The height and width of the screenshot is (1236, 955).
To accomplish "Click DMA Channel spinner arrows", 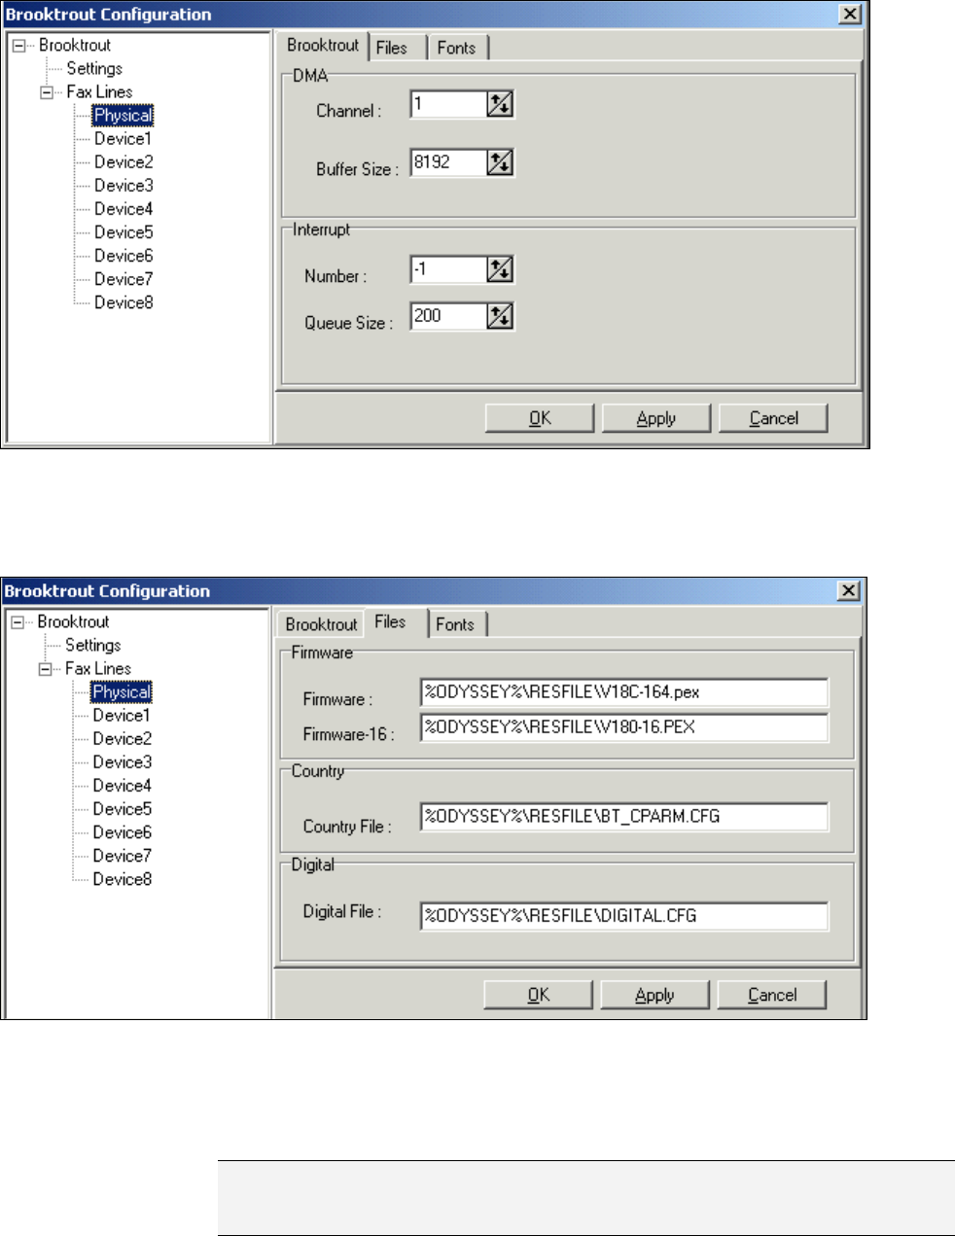I will 500,104.
